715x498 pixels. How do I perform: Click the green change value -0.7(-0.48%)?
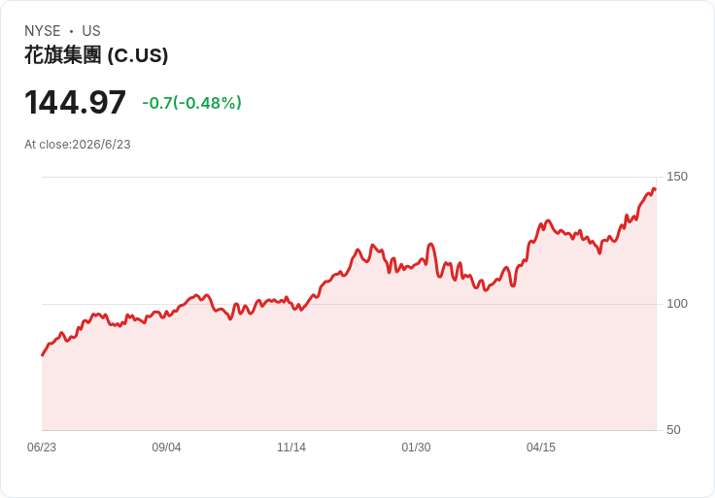191,103
